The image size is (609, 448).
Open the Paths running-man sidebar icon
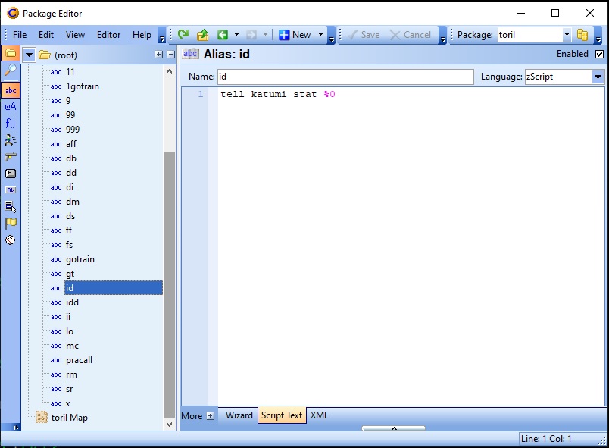11,140
